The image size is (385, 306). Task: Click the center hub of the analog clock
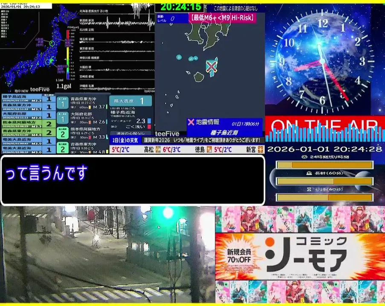coord(322,61)
